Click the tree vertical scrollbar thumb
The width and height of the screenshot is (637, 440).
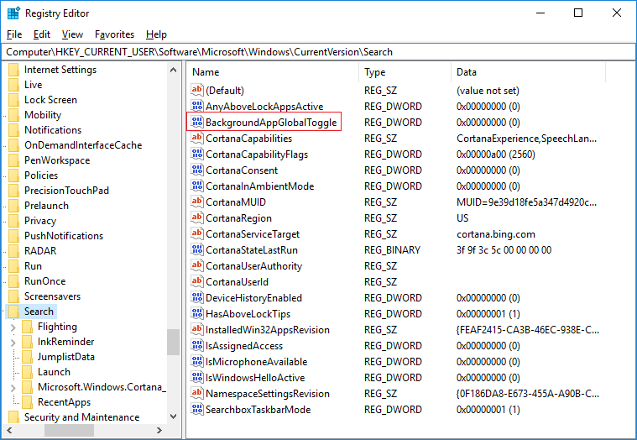click(x=173, y=342)
